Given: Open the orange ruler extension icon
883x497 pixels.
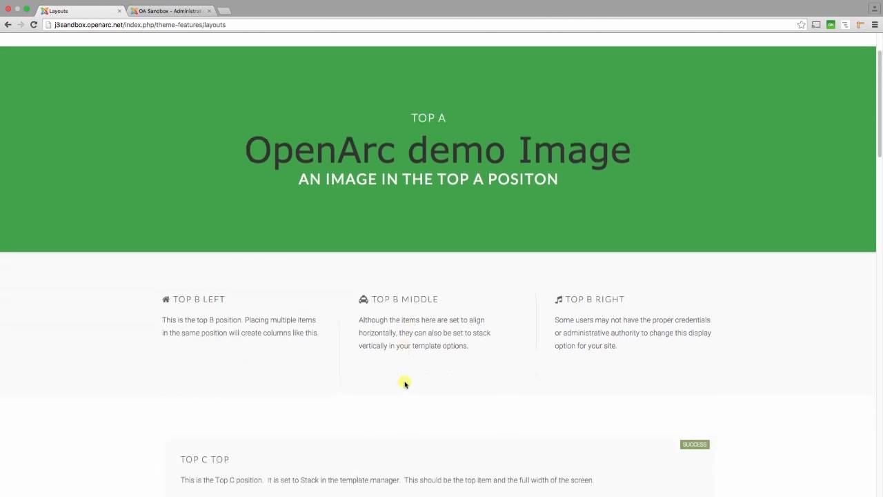Looking at the screenshot, I should coord(860,25).
